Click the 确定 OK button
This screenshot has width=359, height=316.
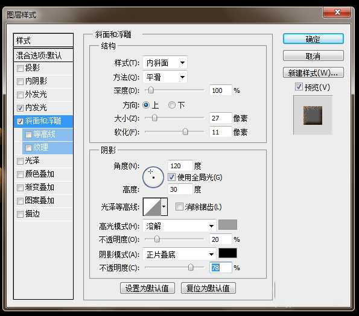click(x=313, y=39)
